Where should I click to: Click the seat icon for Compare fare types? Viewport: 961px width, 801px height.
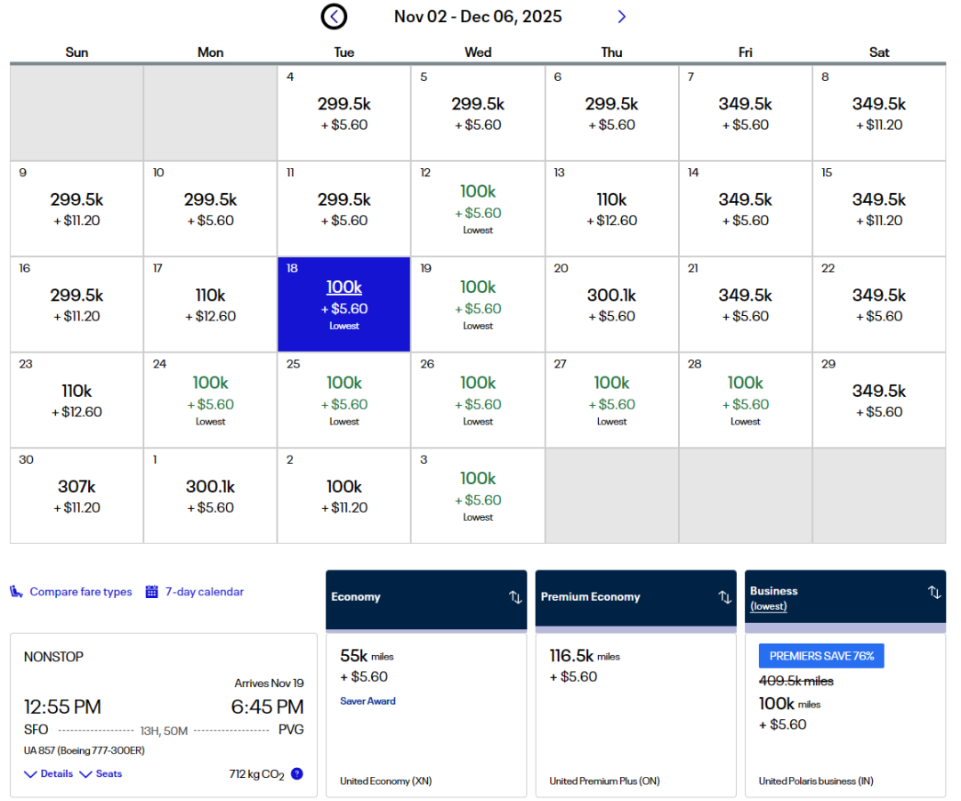(x=17, y=592)
